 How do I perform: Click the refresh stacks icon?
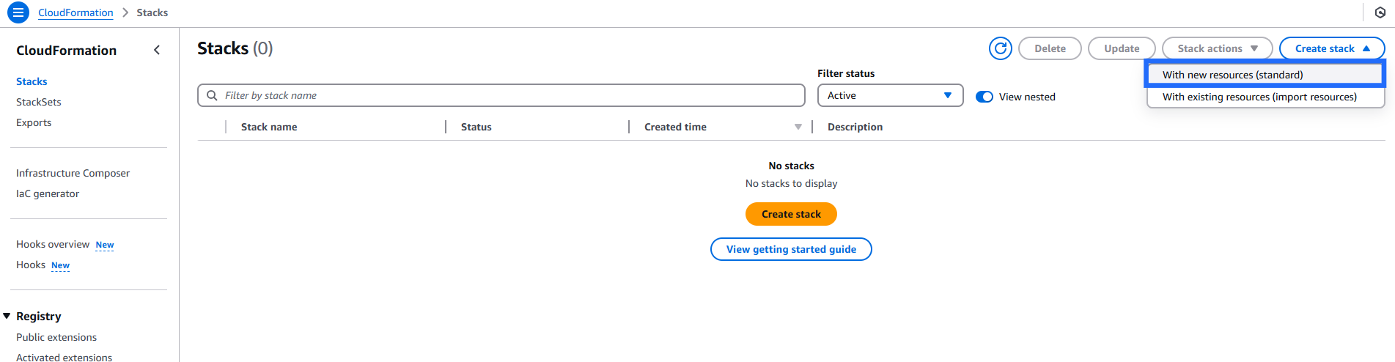click(x=1000, y=48)
